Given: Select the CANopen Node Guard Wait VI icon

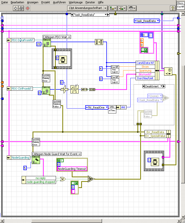Looking at the screenshot, I should [x=36, y=160].
